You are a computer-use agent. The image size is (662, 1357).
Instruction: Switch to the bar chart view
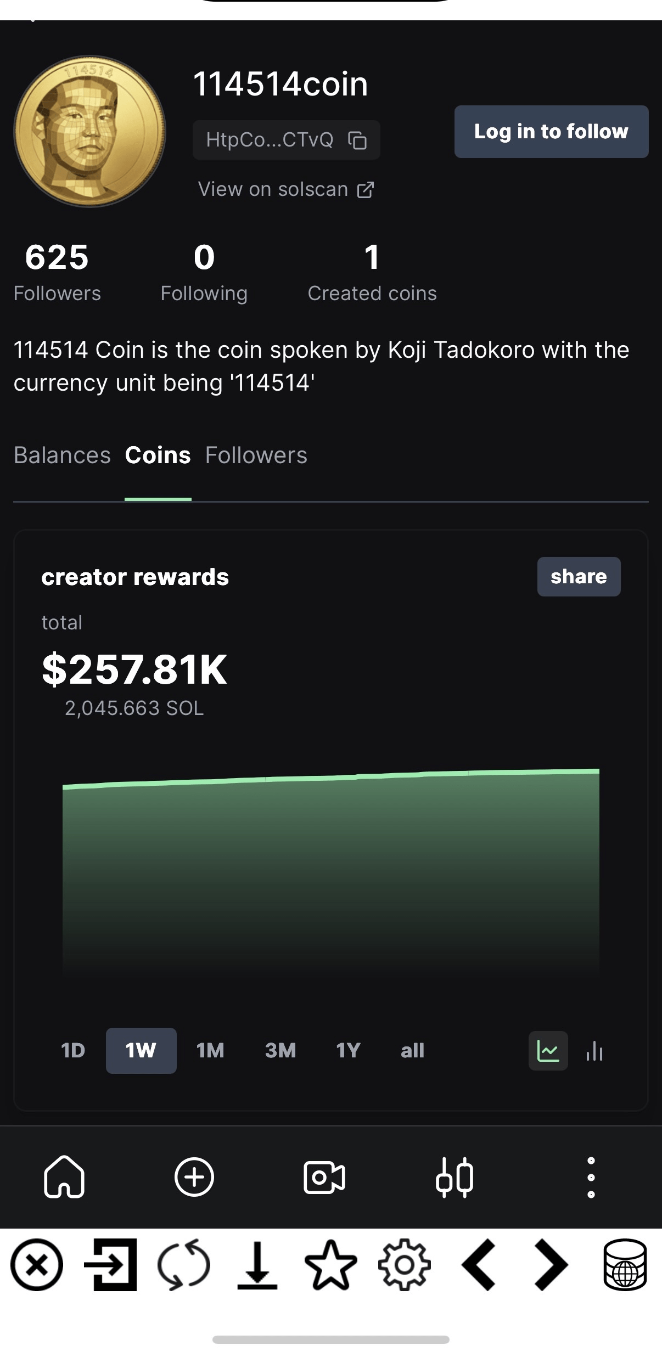tap(594, 1051)
